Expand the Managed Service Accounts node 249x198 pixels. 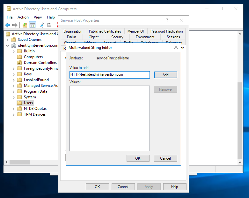pyautogui.click(x=13, y=86)
